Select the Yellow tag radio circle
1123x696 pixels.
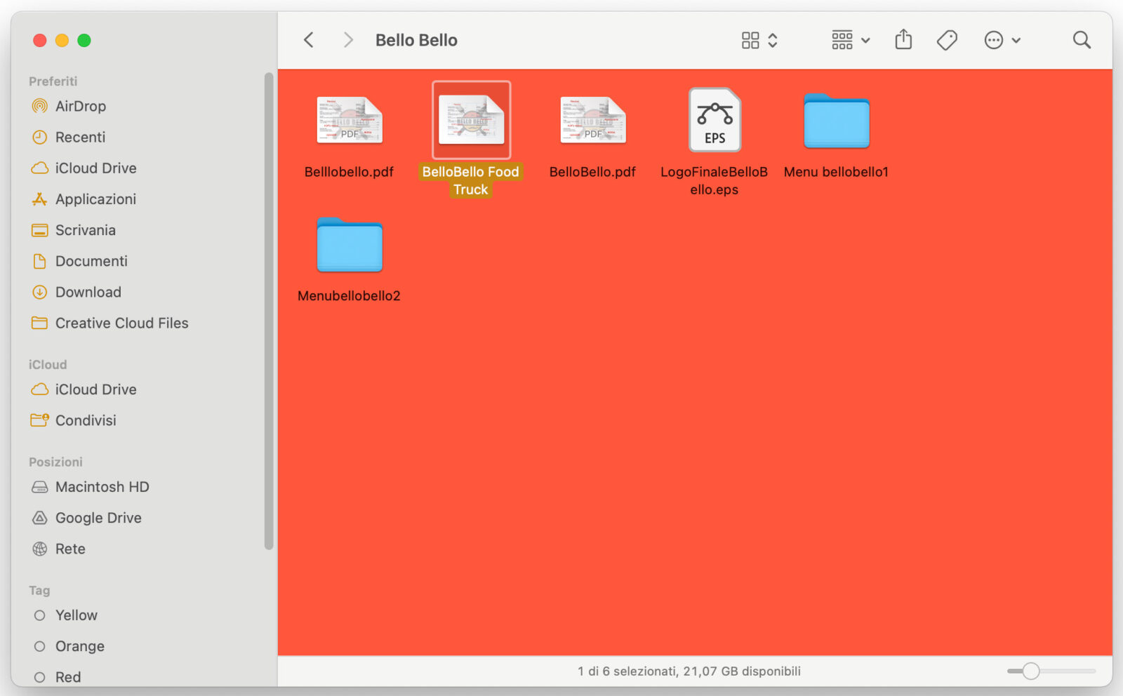point(40,615)
